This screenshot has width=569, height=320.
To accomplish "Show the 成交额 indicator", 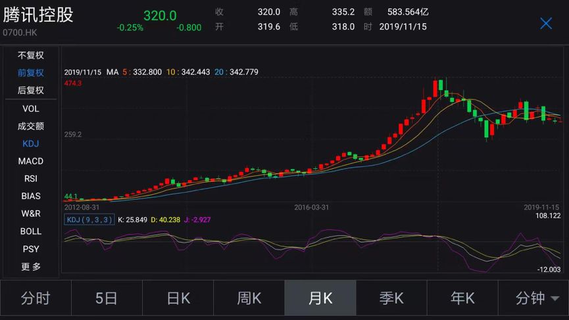I will 31,126.
